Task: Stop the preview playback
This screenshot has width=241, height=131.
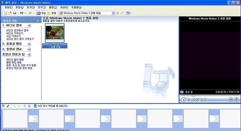Action: (188, 100)
